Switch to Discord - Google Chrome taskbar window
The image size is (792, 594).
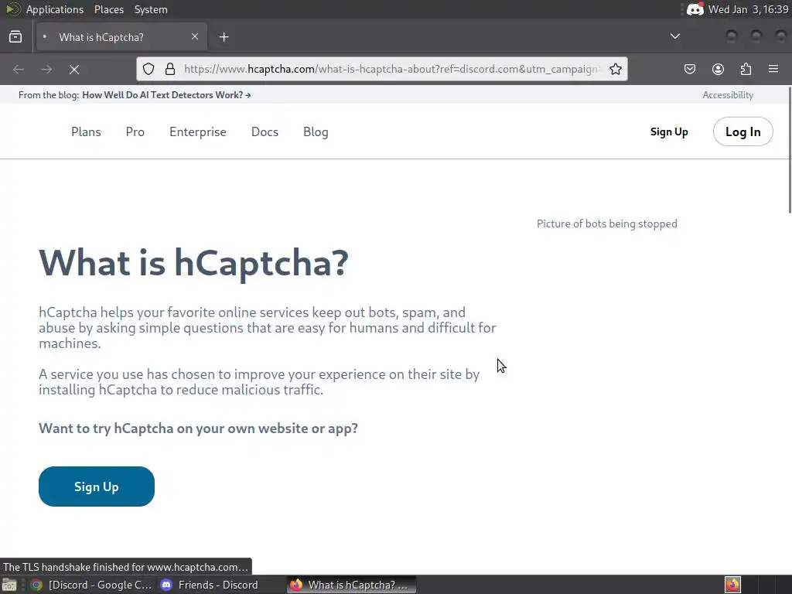(x=91, y=585)
